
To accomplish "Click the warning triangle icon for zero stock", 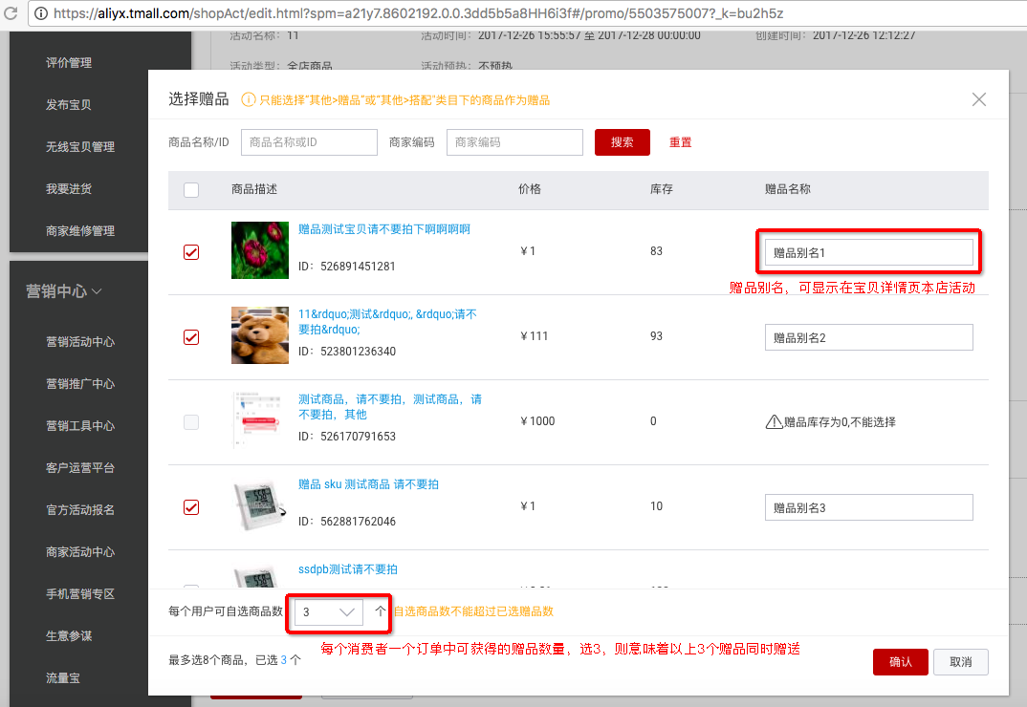I will (774, 422).
